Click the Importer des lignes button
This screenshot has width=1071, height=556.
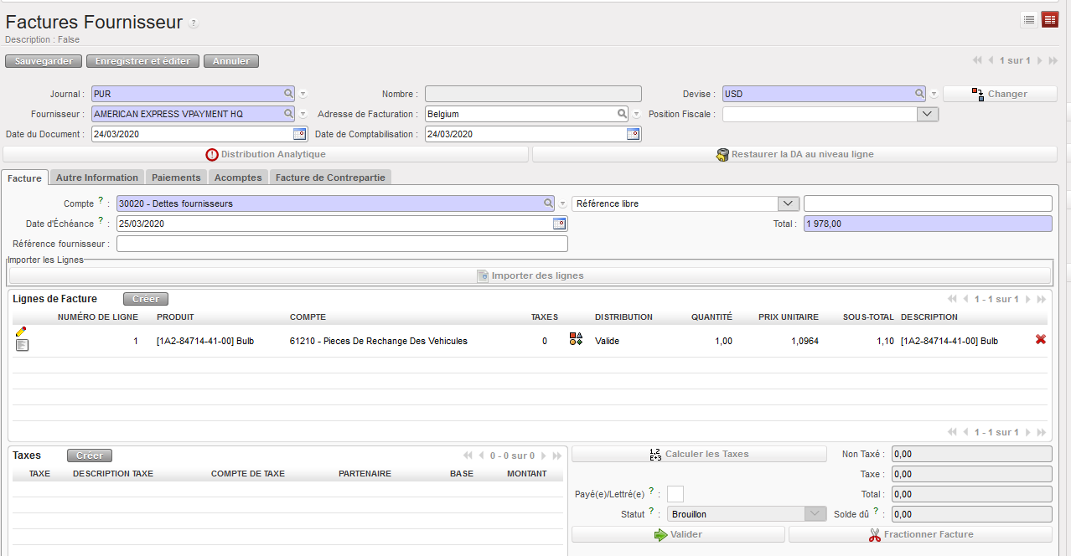(x=529, y=275)
